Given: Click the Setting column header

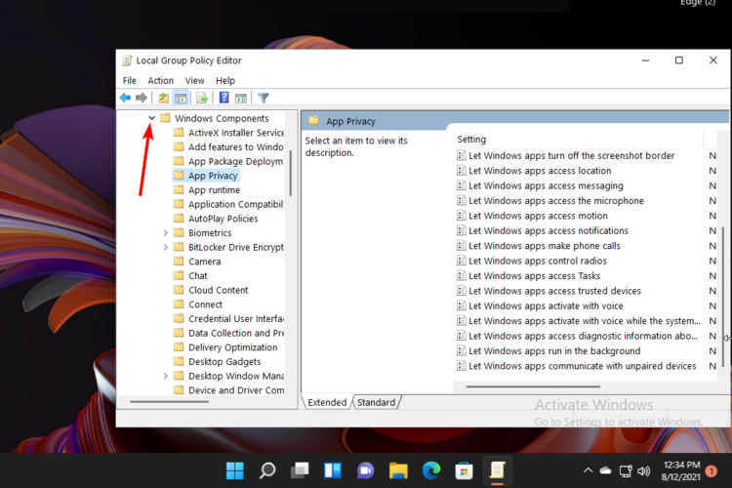Looking at the screenshot, I should 471,140.
